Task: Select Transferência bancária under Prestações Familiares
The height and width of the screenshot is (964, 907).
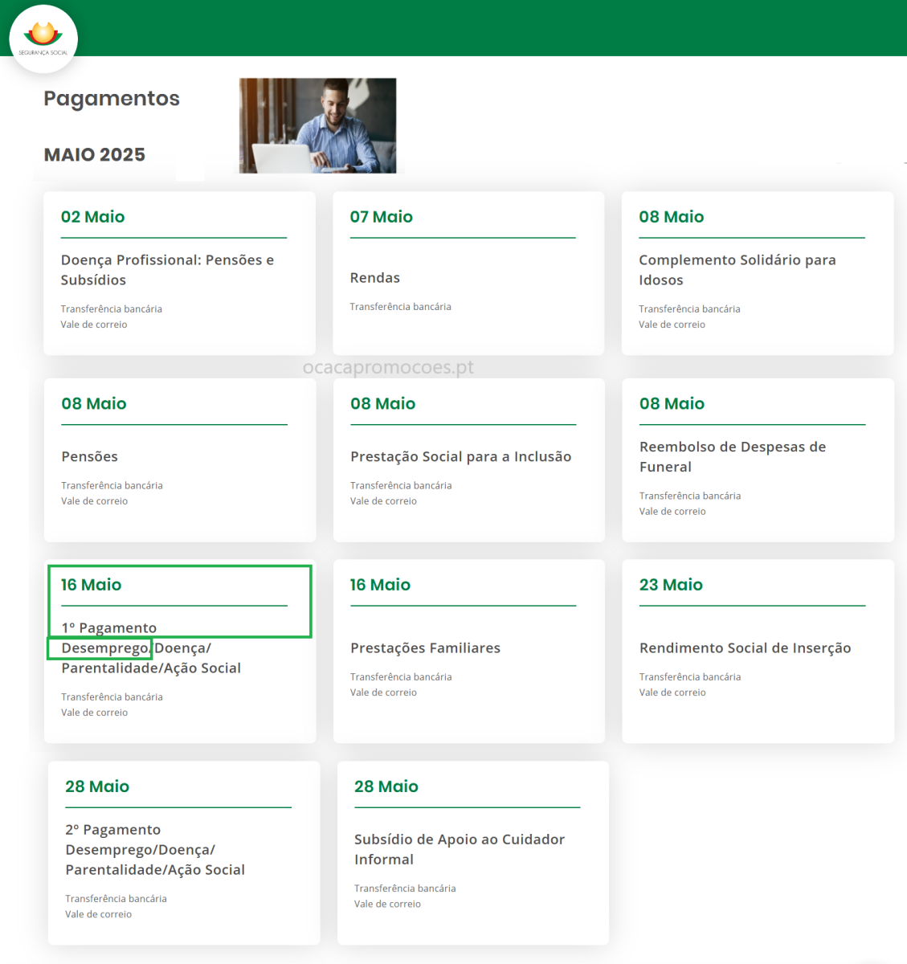Action: coord(401,677)
